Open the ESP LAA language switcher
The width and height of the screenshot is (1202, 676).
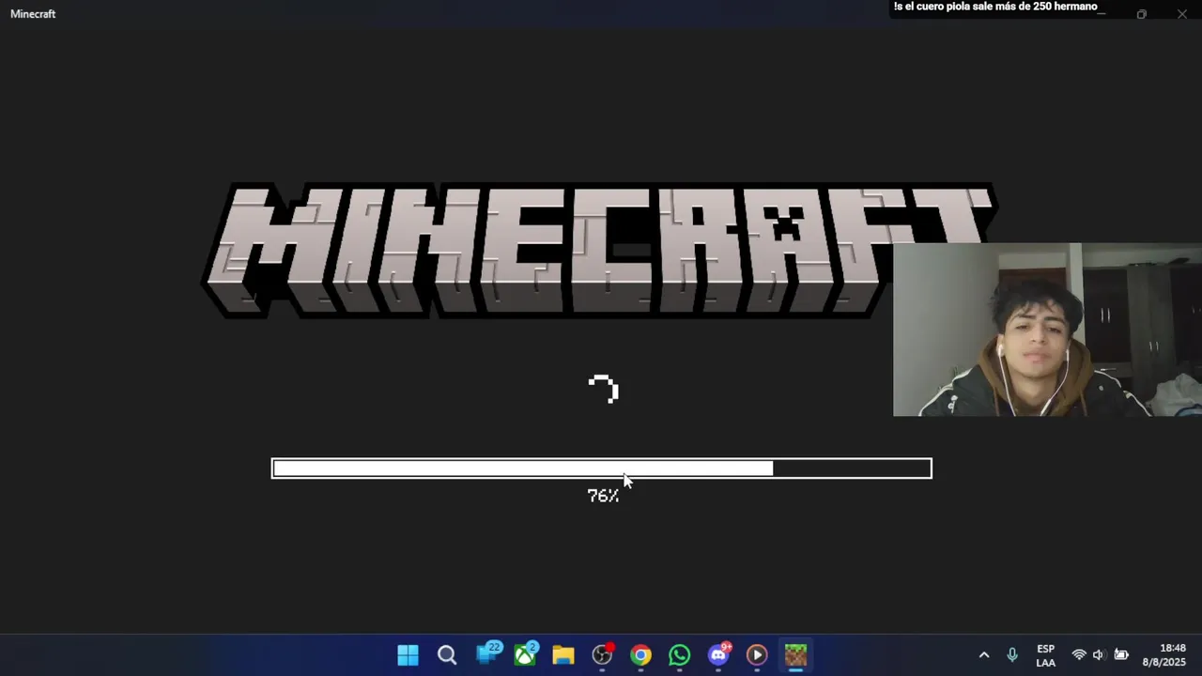click(x=1045, y=655)
